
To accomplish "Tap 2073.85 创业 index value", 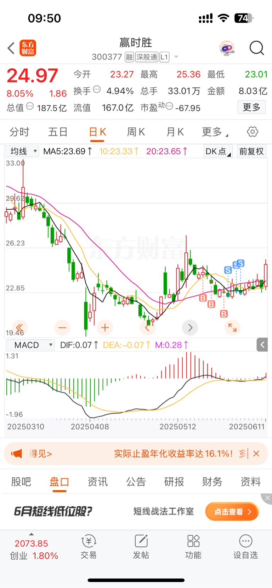I will [x=31, y=543].
